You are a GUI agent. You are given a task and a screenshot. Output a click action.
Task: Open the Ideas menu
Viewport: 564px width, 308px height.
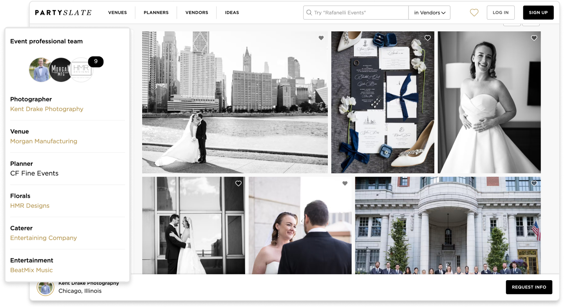232,13
